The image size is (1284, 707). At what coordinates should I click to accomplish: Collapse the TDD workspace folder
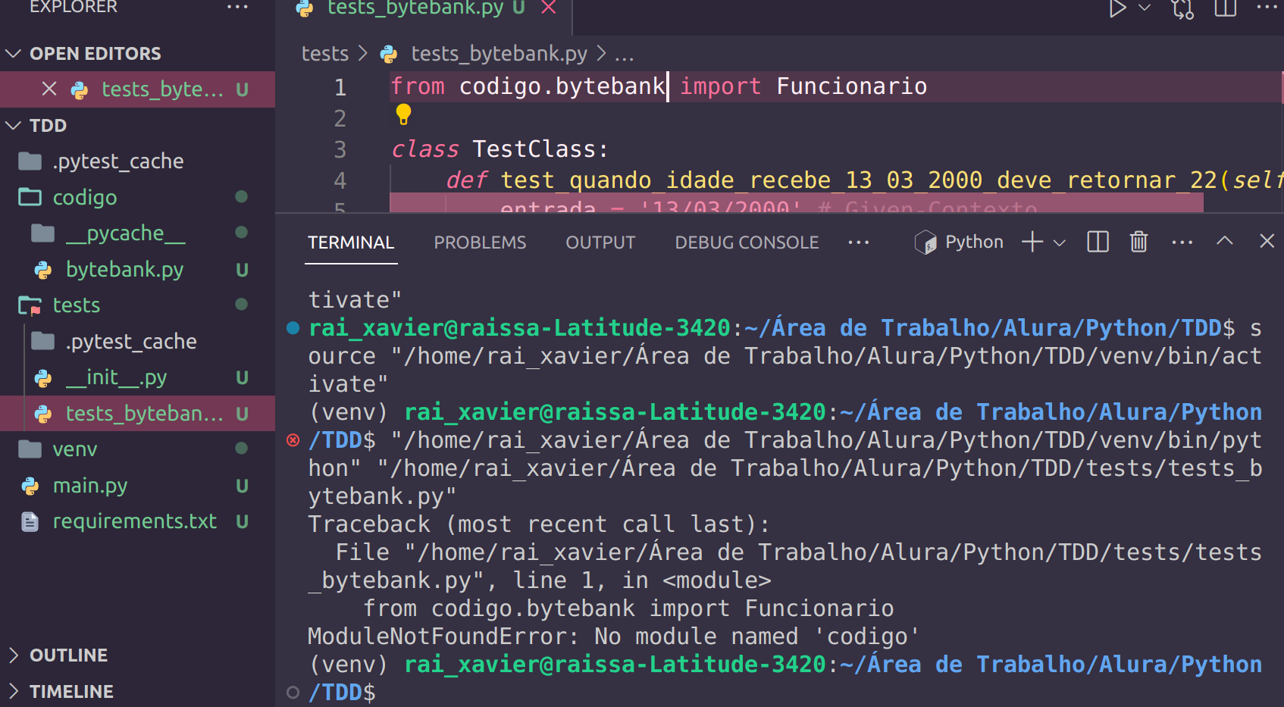pos(48,125)
